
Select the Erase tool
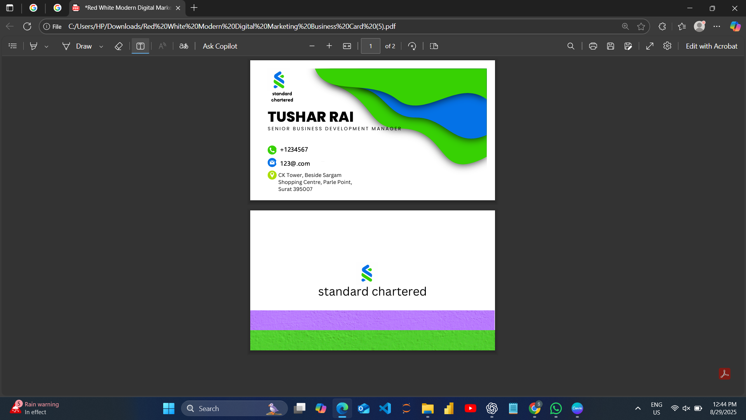click(119, 46)
